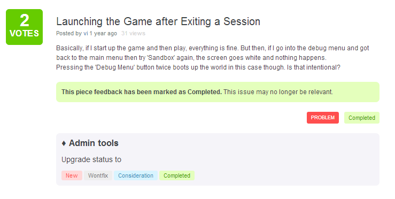395x199 pixels.
Task: Click the 31 views counter
Action: [x=133, y=33]
